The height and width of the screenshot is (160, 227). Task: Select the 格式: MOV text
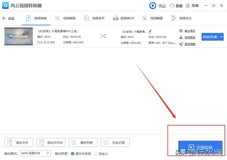point(44,37)
